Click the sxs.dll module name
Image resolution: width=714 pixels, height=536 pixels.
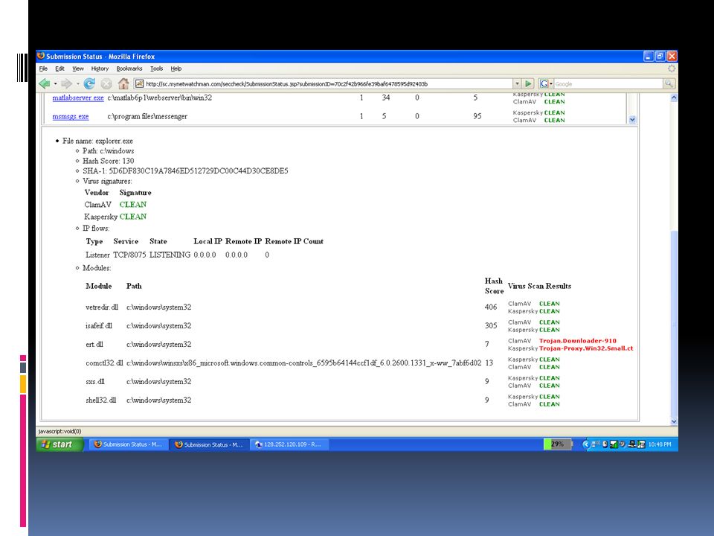coord(95,382)
